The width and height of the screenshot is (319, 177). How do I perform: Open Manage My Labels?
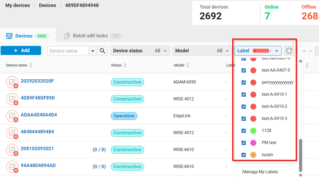(260, 172)
